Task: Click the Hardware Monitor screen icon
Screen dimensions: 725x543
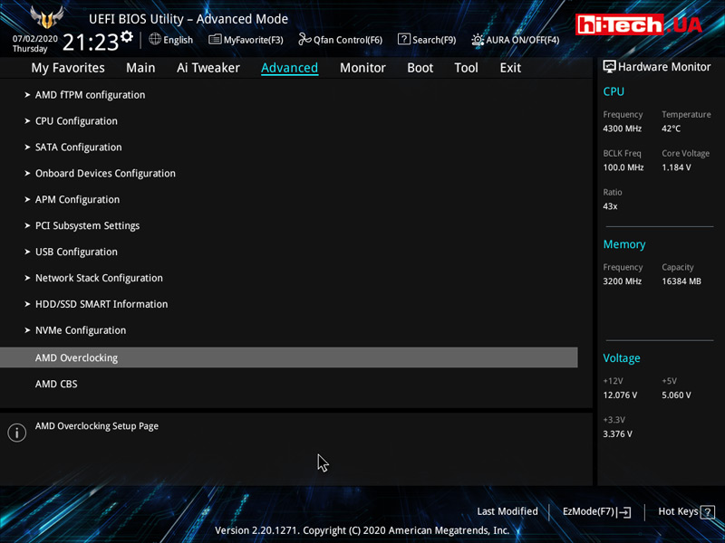Action: click(x=609, y=67)
